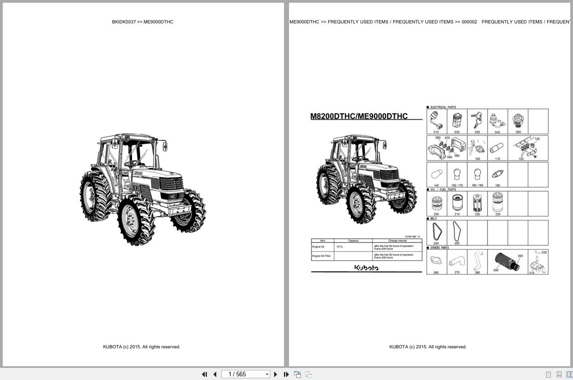The image size is (573, 380).
Task: Click the Engine Oil Filter table row
Action: (367, 256)
